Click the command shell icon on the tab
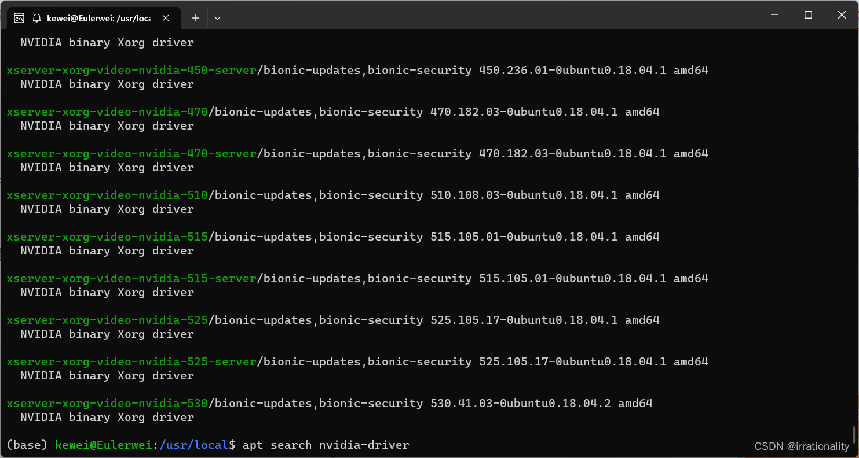 (19, 18)
